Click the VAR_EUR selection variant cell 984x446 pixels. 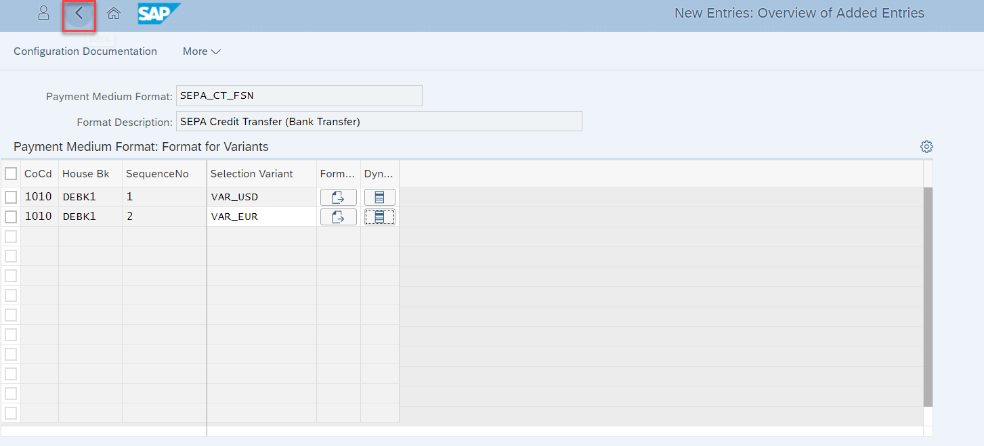[x=261, y=217]
